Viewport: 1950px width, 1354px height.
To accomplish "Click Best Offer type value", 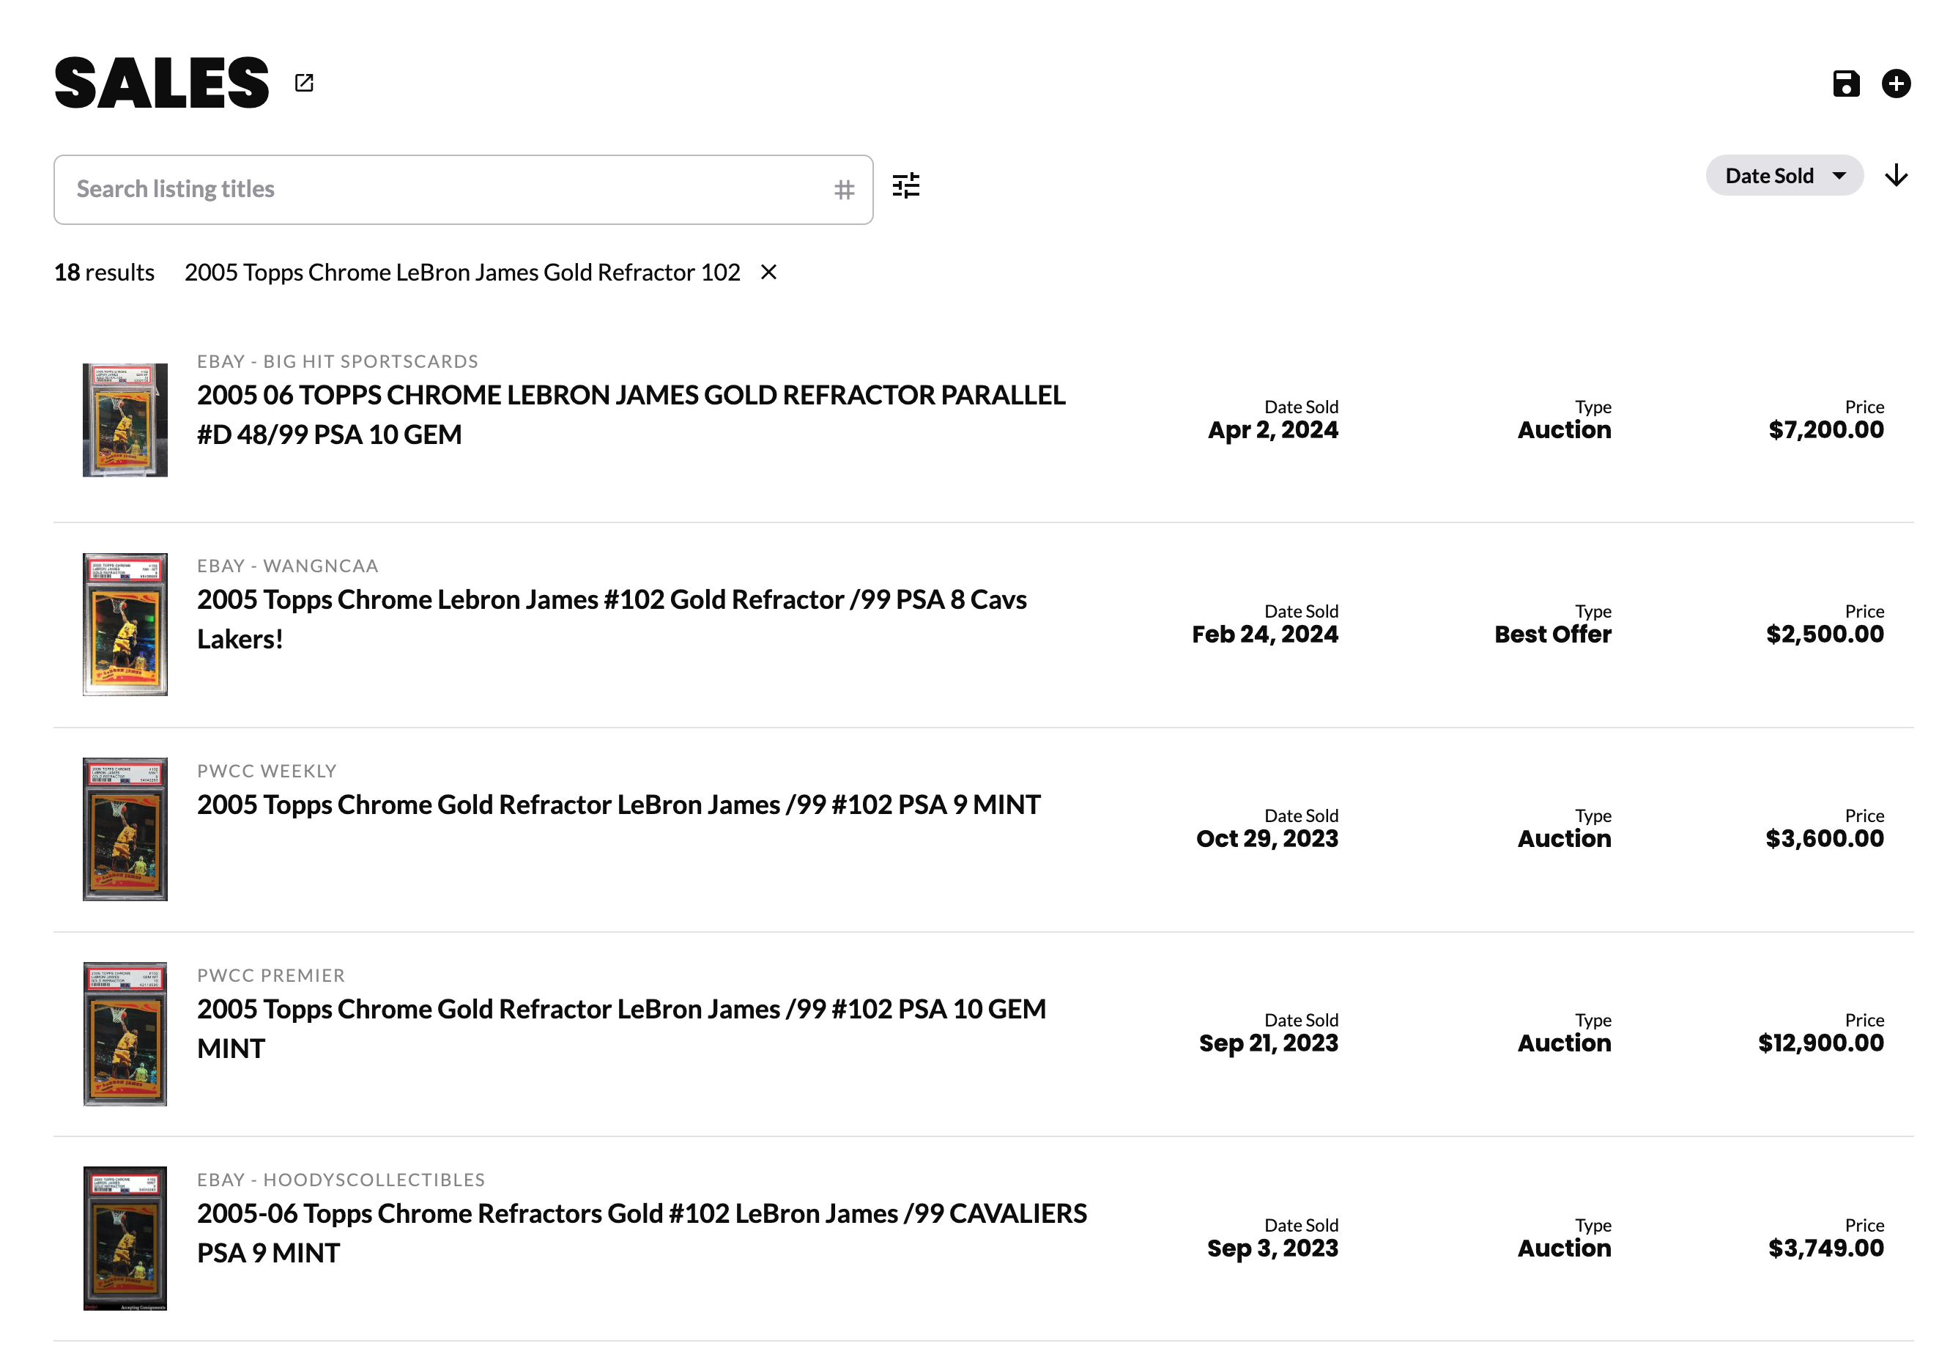I will click(x=1552, y=634).
